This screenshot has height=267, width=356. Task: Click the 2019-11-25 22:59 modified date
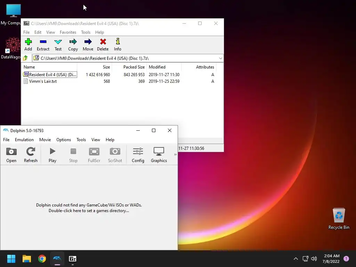tap(164, 81)
